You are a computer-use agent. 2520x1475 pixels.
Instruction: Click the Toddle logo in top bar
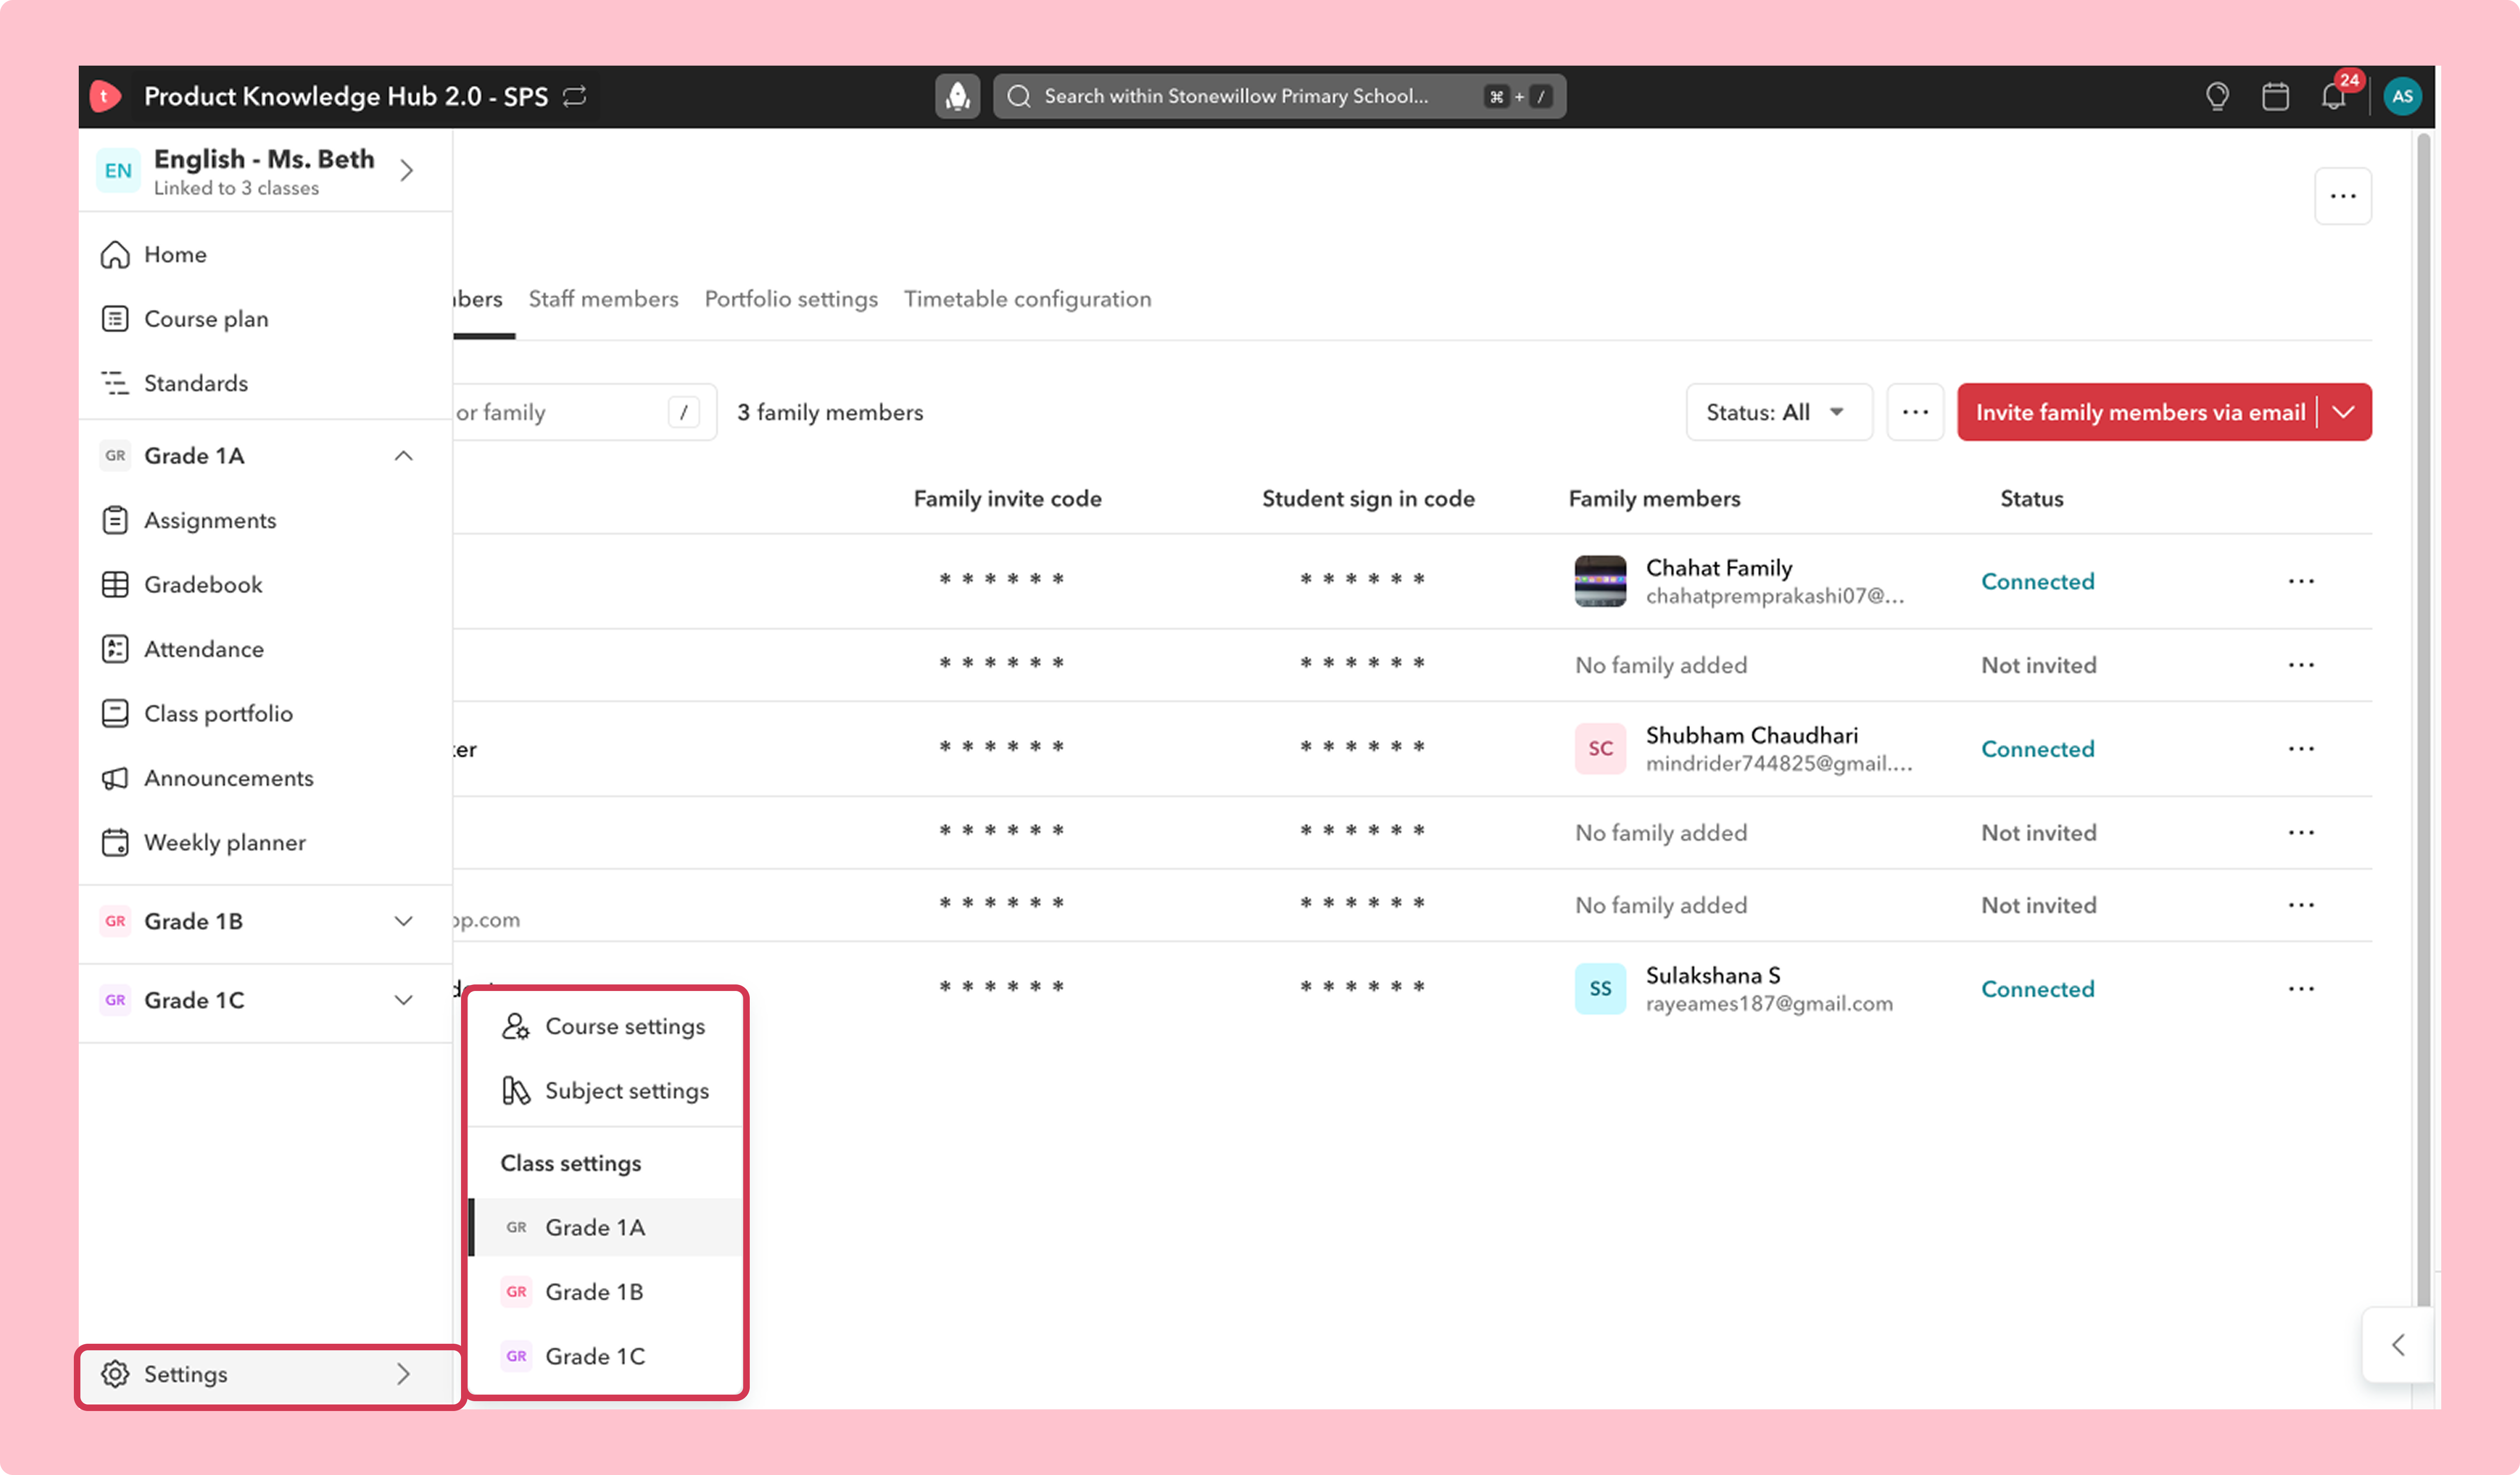pyautogui.click(x=105, y=96)
